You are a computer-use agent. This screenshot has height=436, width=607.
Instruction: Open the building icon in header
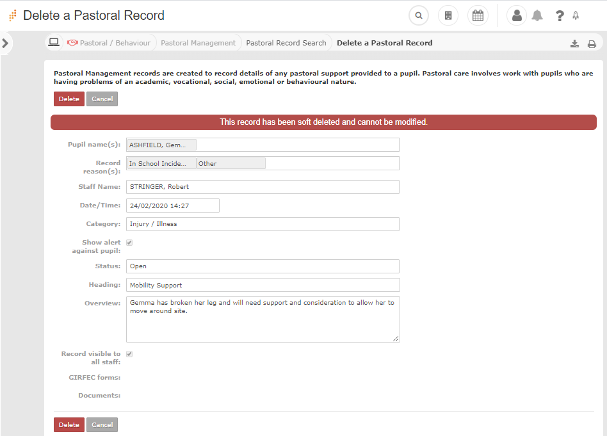pos(448,15)
